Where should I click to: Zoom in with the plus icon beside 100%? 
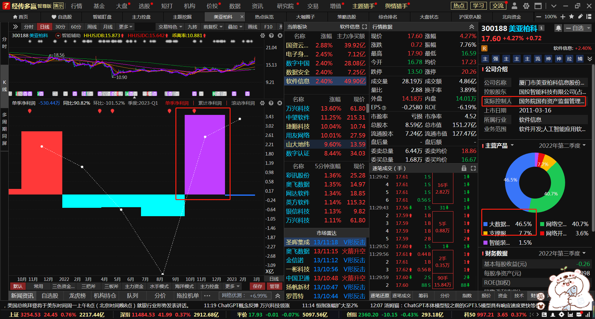(x=563, y=17)
